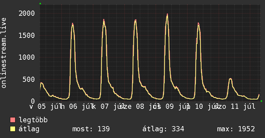265x138 pixels.
Task: Click the yellow átlag legend swatch
Action: [x=13, y=129]
